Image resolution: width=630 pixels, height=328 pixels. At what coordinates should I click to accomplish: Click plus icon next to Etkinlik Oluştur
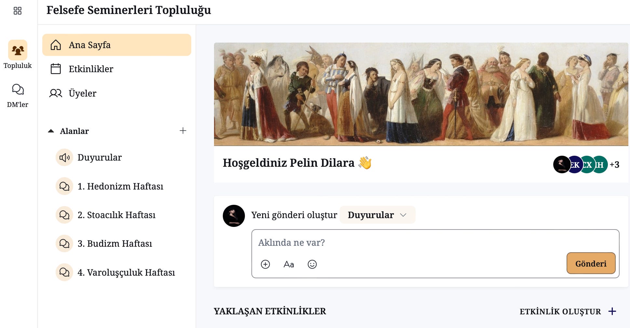click(x=612, y=311)
